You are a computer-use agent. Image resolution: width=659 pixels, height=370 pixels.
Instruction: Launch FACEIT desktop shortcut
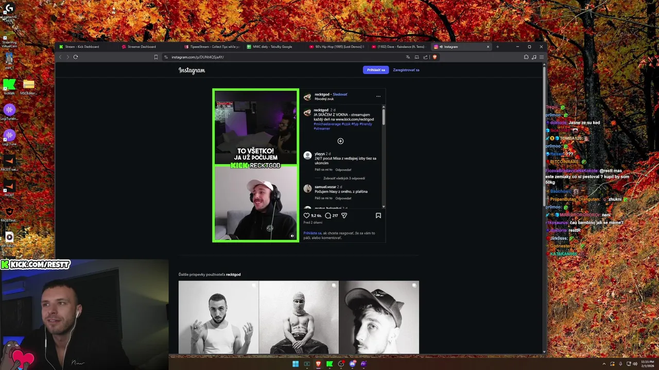[9, 188]
